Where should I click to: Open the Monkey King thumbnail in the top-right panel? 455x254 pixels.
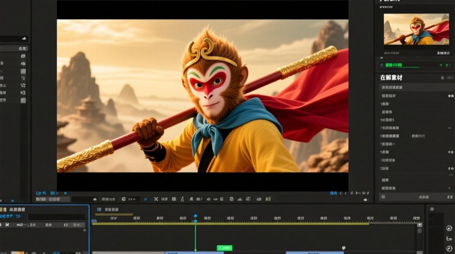(x=416, y=29)
